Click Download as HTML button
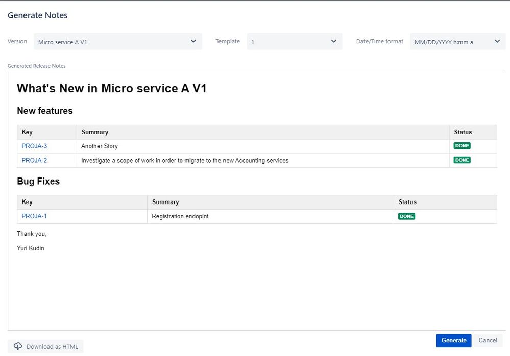 [x=45, y=347]
